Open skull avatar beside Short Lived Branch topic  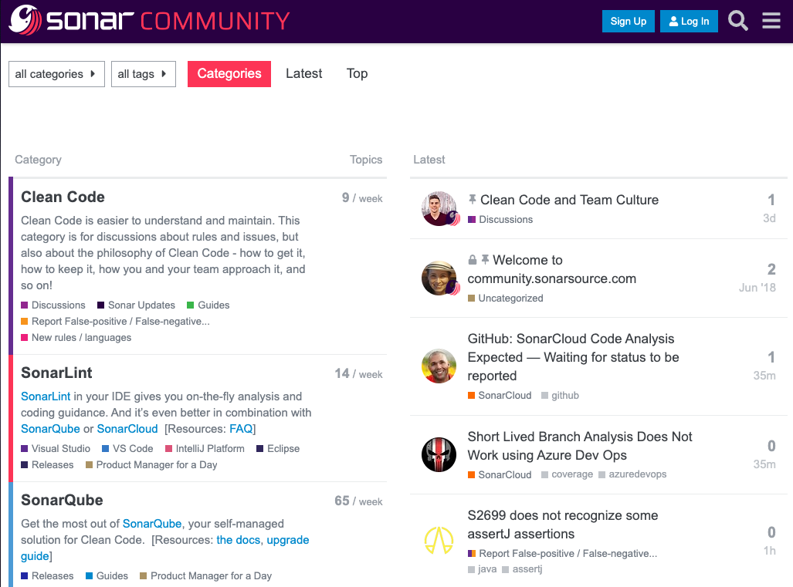[439, 454]
